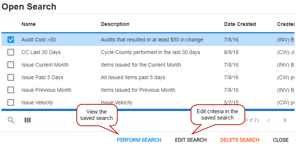The width and height of the screenshot is (296, 148).
Task: Select the Issue Current Month checkbox
Action: (x=11, y=65)
